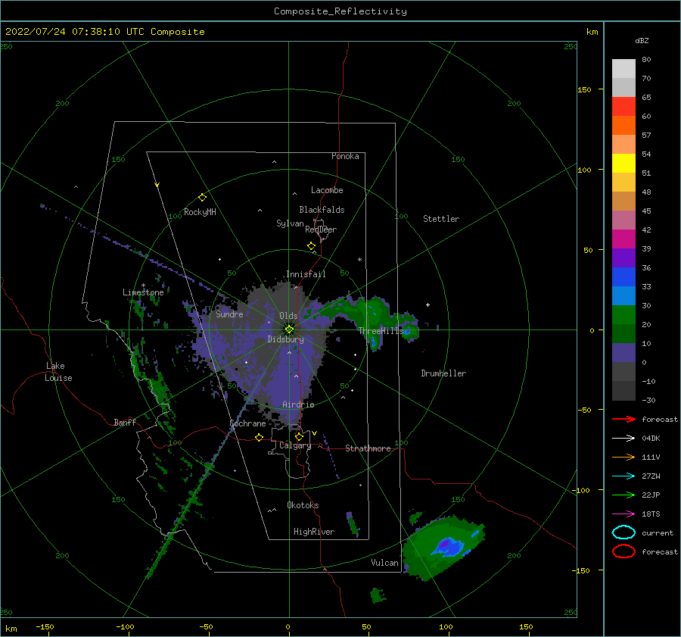Click the Ponoka label

[x=345, y=156]
